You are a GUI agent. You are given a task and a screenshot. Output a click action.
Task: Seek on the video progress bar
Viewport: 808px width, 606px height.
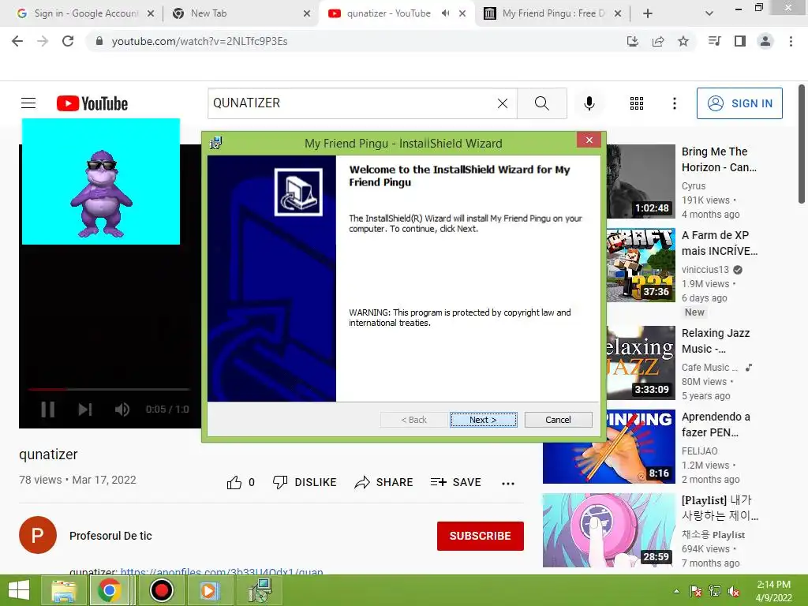click(x=109, y=389)
